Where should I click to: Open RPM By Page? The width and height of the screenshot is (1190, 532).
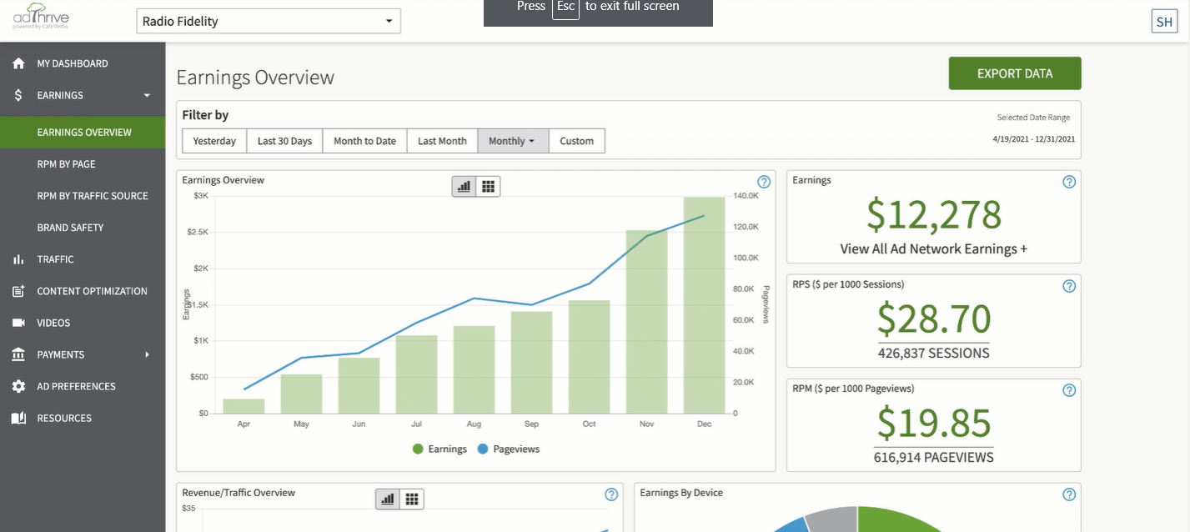coord(67,164)
